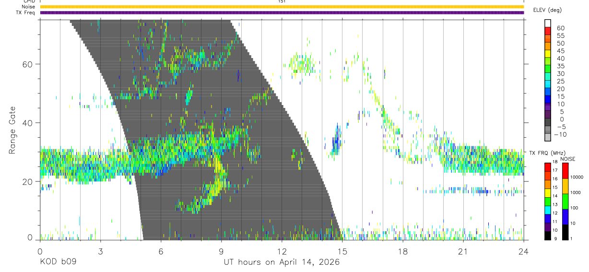Pick the green swatch in NOISE colorbar

tap(565, 201)
